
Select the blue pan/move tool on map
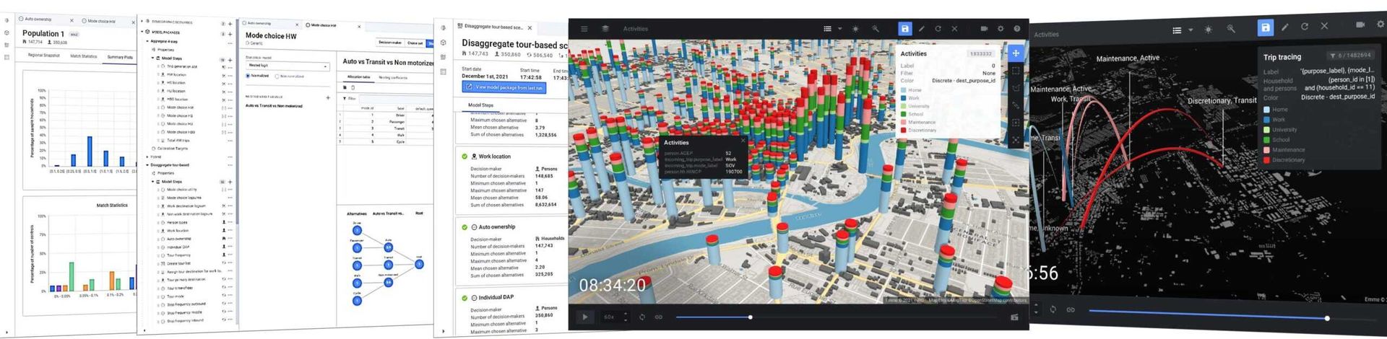coord(1016,53)
